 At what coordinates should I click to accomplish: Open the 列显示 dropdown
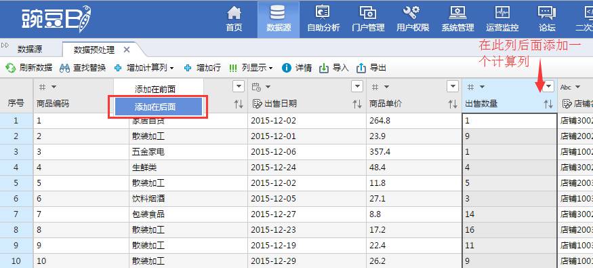tap(251, 68)
